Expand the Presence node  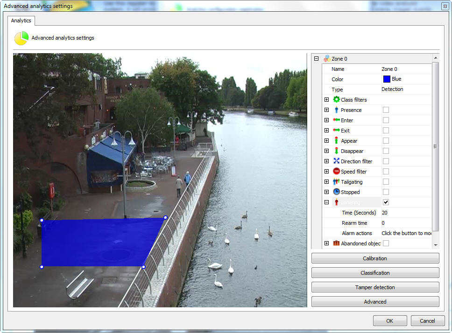(326, 110)
